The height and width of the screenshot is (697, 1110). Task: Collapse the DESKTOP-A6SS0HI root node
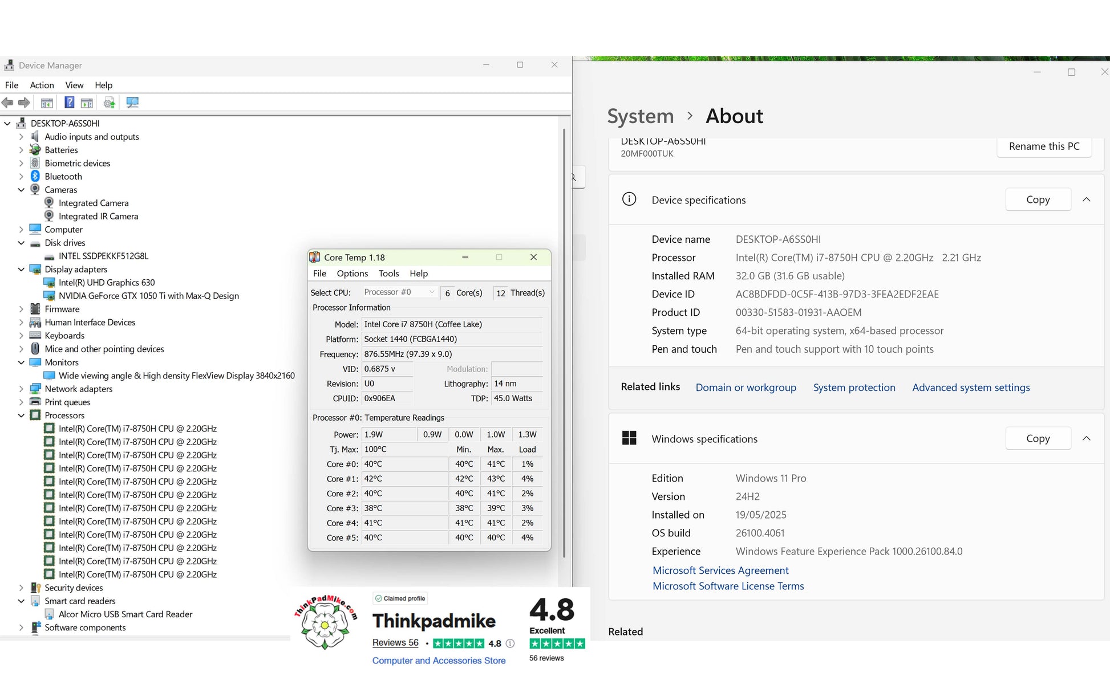pos(7,123)
